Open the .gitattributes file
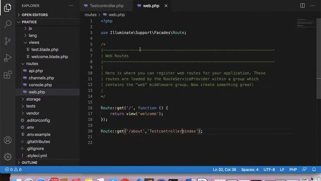The height and width of the screenshot is (181, 321). [38, 142]
